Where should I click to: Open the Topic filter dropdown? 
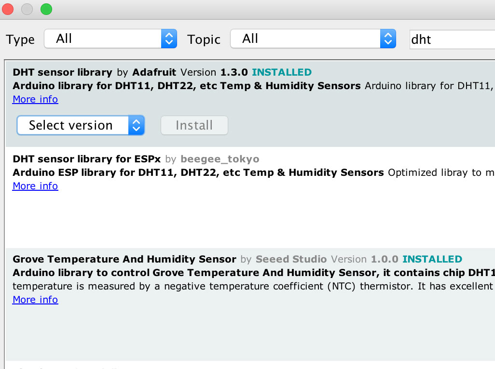point(313,39)
